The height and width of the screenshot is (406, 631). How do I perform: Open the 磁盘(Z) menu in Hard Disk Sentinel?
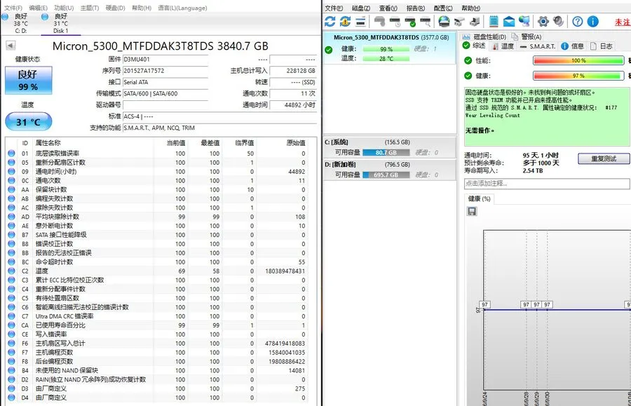pos(360,8)
